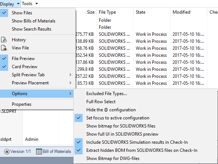Click the History clock-document icon
This screenshot has width=218, height=164.
4,40
